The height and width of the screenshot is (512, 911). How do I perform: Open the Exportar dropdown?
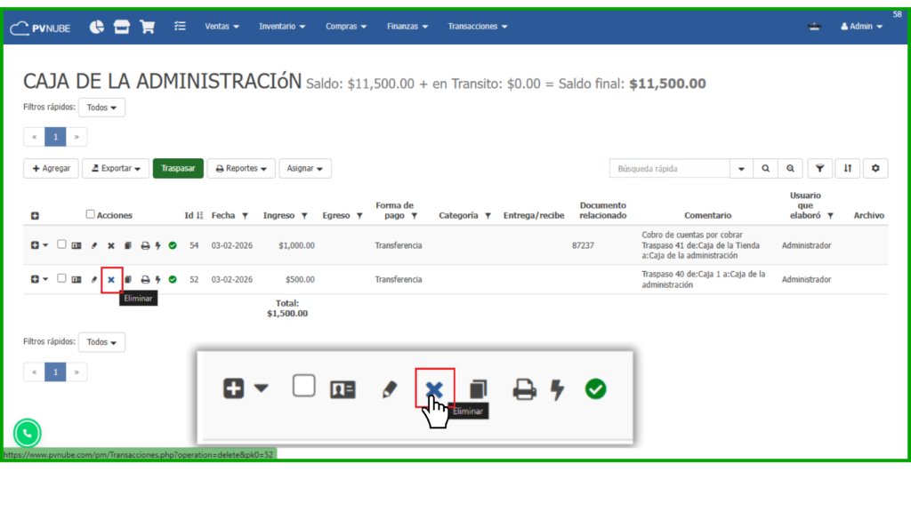click(116, 168)
